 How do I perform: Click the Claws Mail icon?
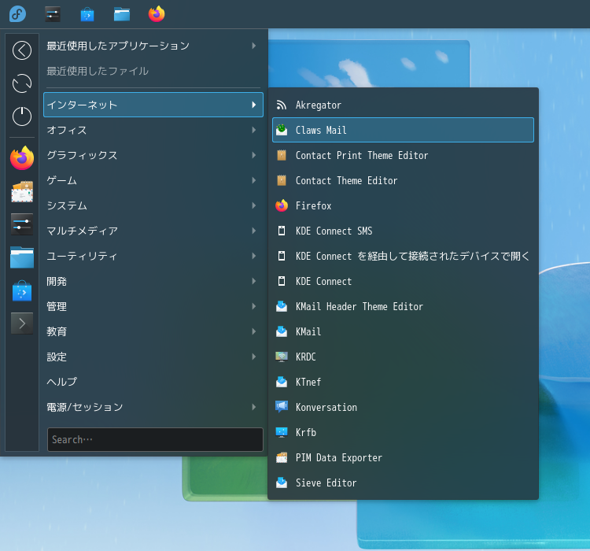click(282, 130)
